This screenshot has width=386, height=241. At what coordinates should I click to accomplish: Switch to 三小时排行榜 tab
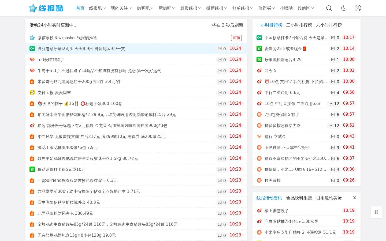(x=299, y=25)
